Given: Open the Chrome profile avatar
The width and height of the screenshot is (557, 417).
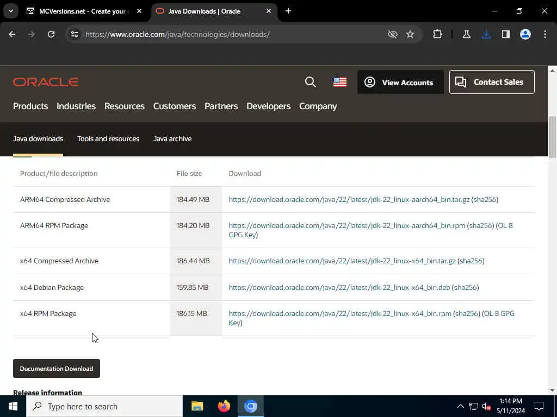Looking at the screenshot, I should 525,34.
